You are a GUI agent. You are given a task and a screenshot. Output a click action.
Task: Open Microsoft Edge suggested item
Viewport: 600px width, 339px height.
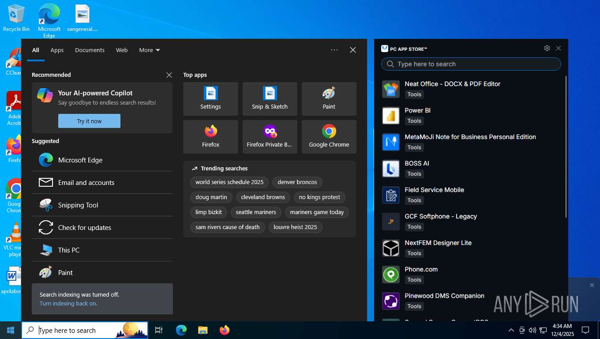click(102, 160)
